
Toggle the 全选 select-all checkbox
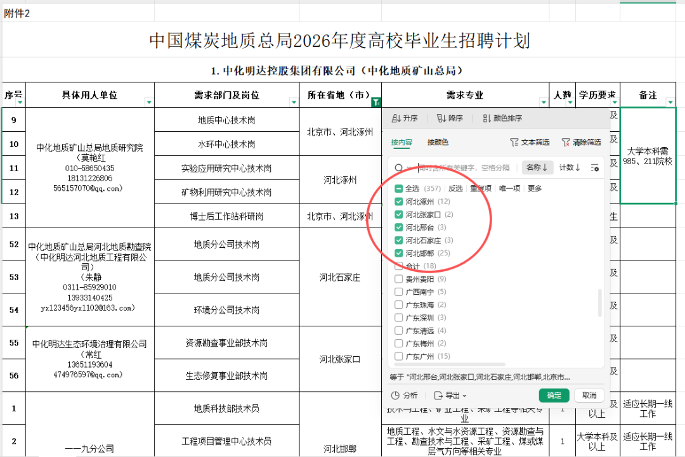point(399,188)
